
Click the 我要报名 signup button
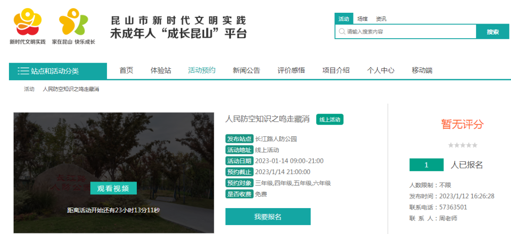pos(268,217)
